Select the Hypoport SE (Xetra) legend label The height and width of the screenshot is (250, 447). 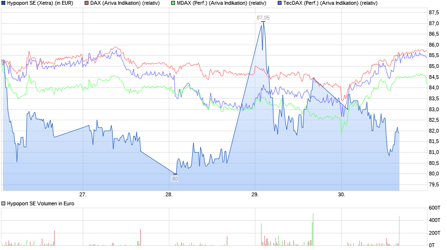[x=40, y=3]
